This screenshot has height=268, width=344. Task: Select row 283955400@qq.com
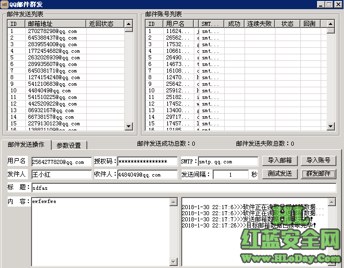[66, 44]
